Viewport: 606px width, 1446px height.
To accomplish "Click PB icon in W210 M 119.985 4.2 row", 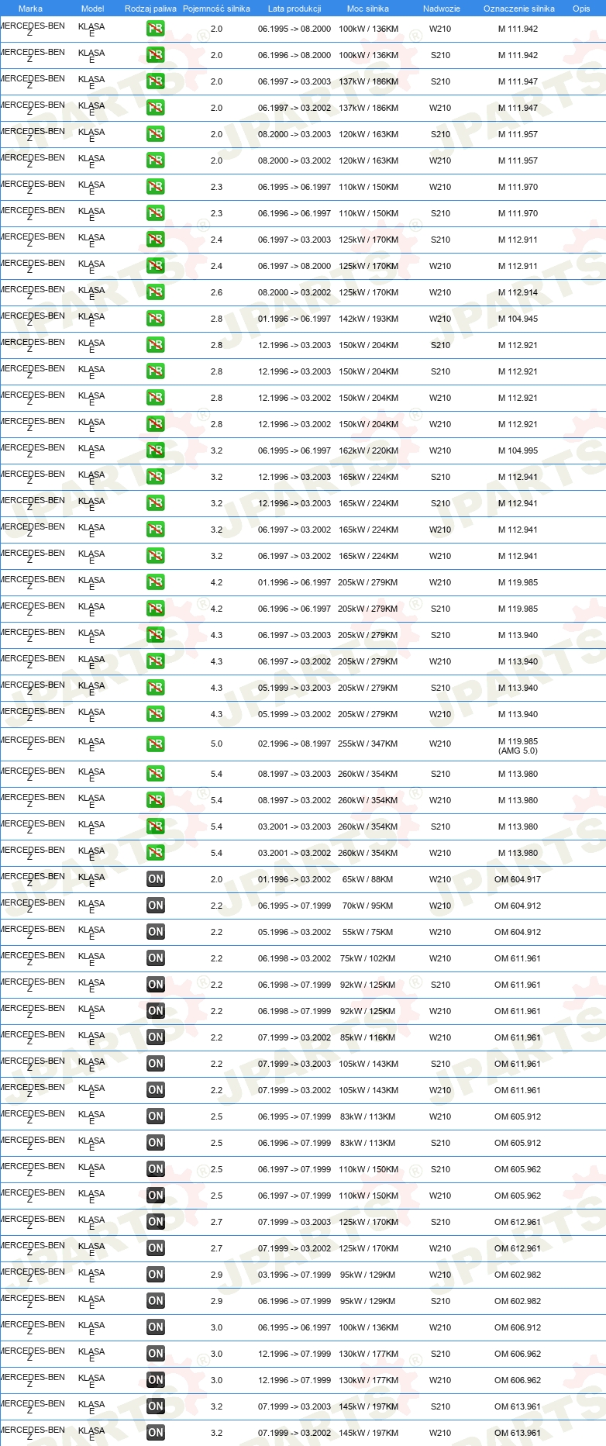I will (x=156, y=582).
